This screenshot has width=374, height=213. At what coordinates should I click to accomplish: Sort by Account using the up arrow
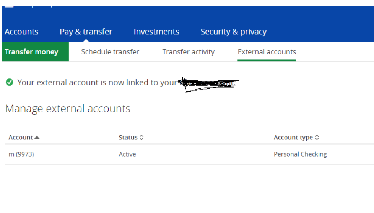37,138
